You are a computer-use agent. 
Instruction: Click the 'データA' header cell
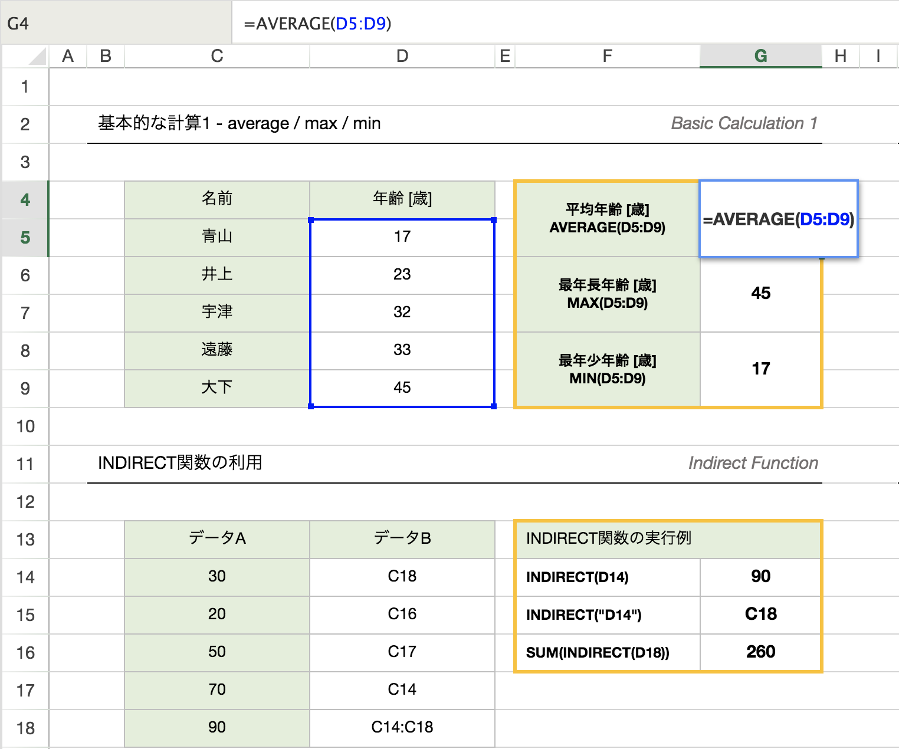217,540
